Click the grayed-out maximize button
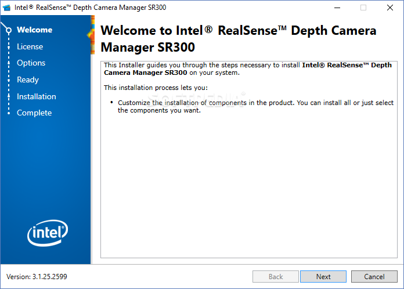The image size is (404, 289). [x=363, y=8]
